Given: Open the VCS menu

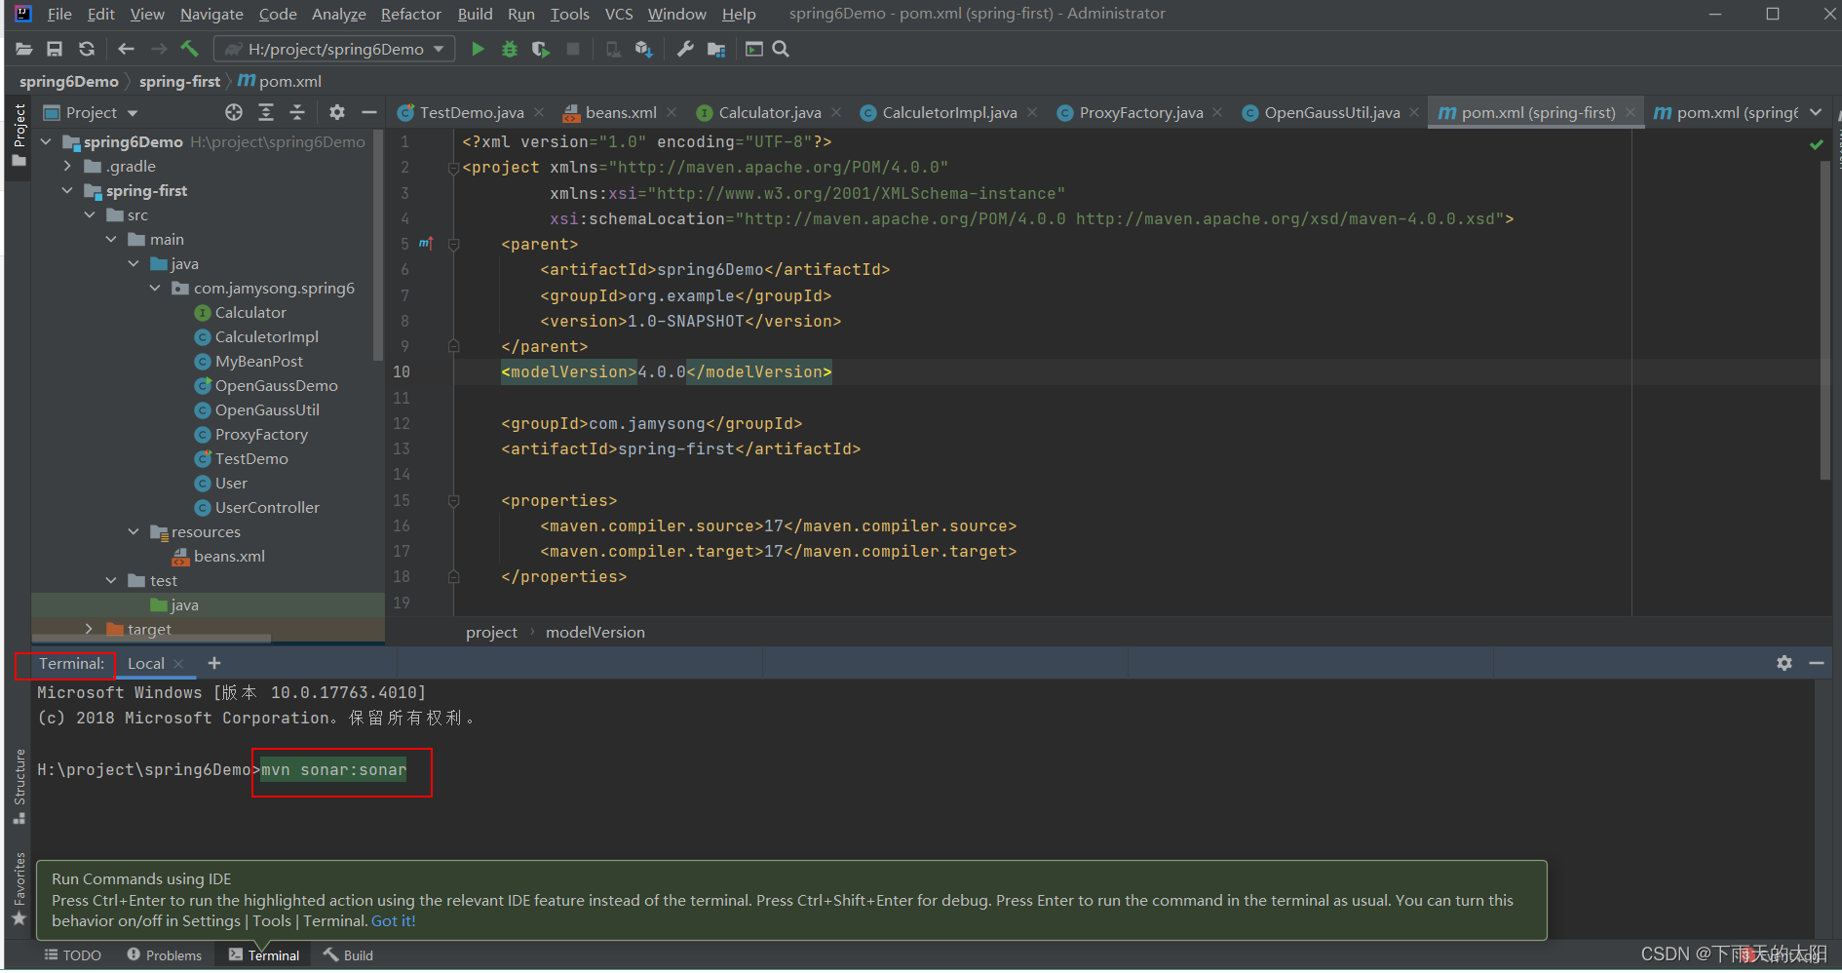Looking at the screenshot, I should [x=619, y=14].
